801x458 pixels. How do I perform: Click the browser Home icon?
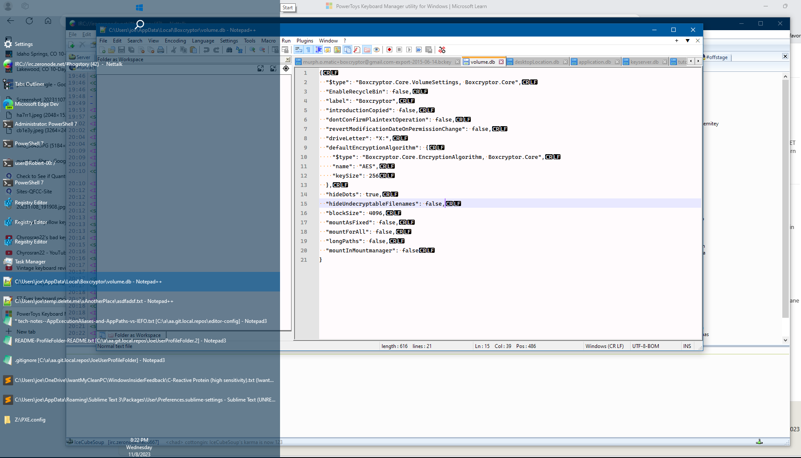point(48,21)
